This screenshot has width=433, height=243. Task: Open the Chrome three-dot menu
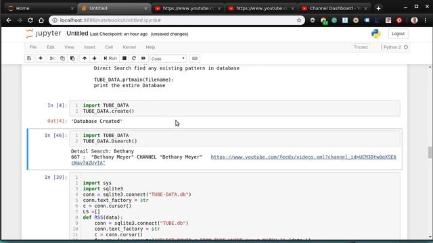coord(426,20)
